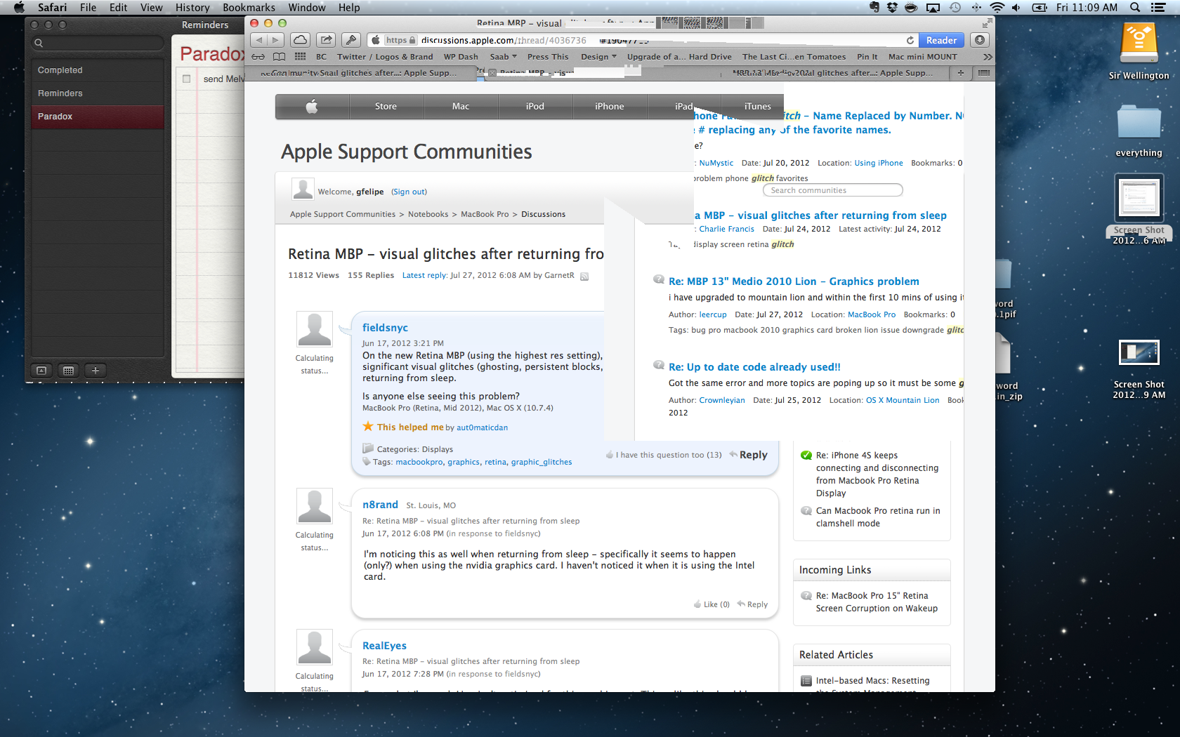Show hidden bookmarks overflow chevron
1180x737 pixels.
click(988, 57)
